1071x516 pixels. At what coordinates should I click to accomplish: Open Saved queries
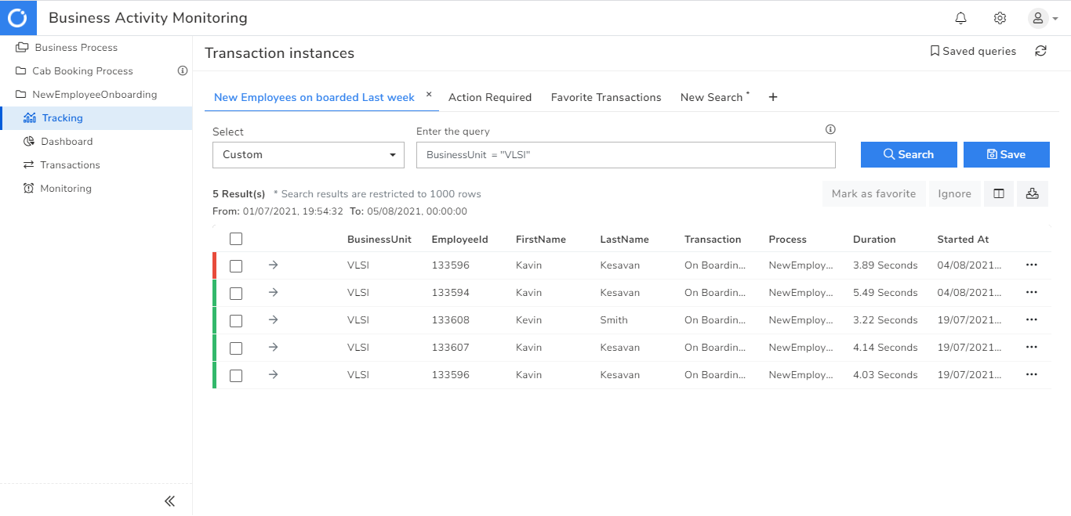tap(973, 52)
